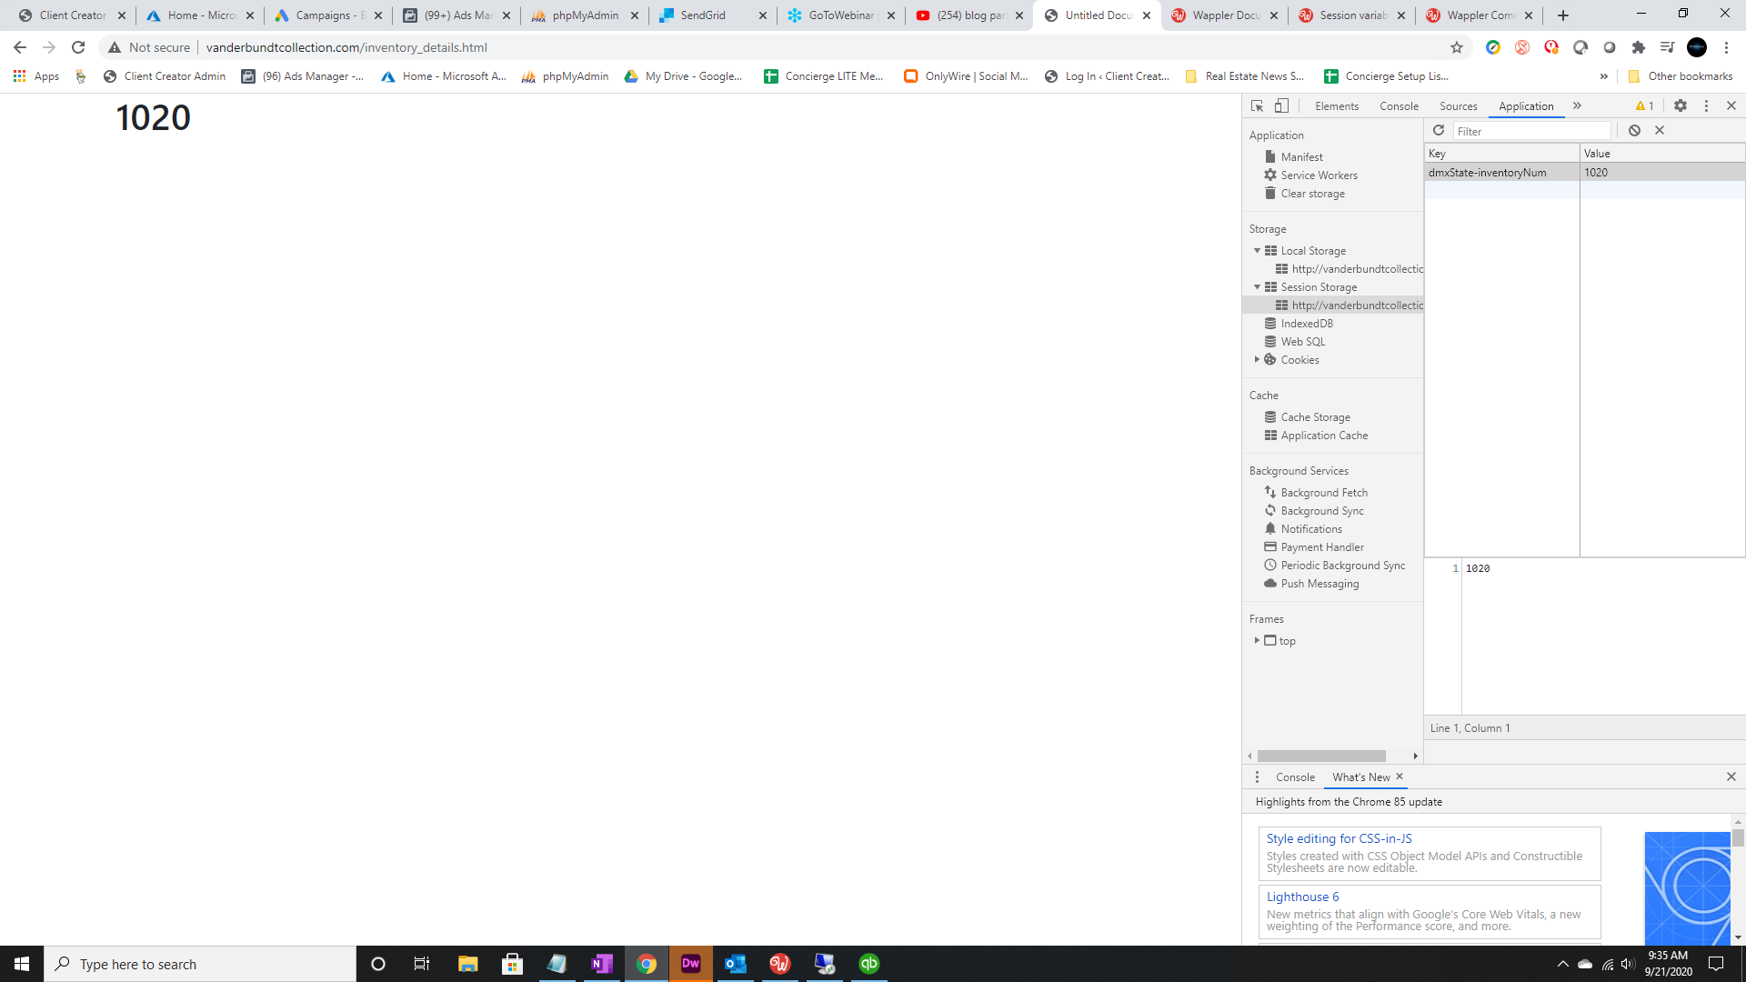
Task: Open My Drive - Google bookmark
Action: pyautogui.click(x=683, y=76)
